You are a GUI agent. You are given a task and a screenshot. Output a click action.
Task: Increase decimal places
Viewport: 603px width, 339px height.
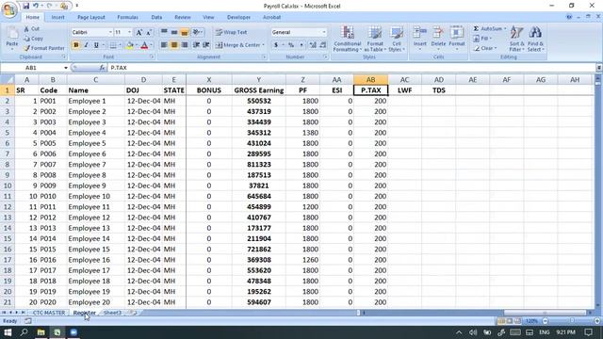[313, 45]
